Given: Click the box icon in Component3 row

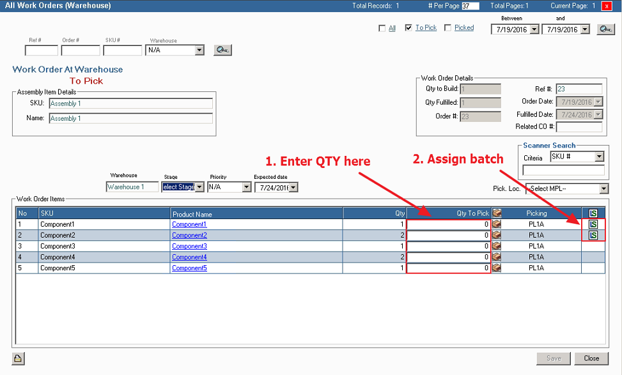Looking at the screenshot, I should tap(497, 247).
